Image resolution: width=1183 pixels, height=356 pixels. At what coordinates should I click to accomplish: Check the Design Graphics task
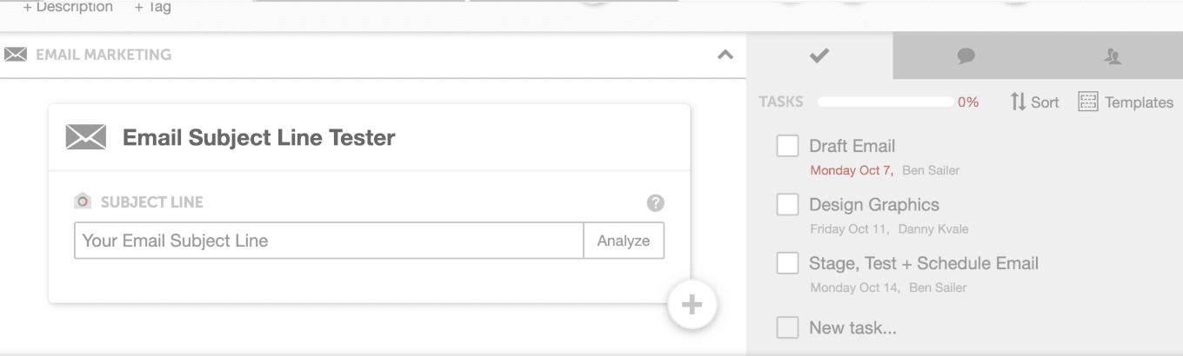pyautogui.click(x=787, y=205)
